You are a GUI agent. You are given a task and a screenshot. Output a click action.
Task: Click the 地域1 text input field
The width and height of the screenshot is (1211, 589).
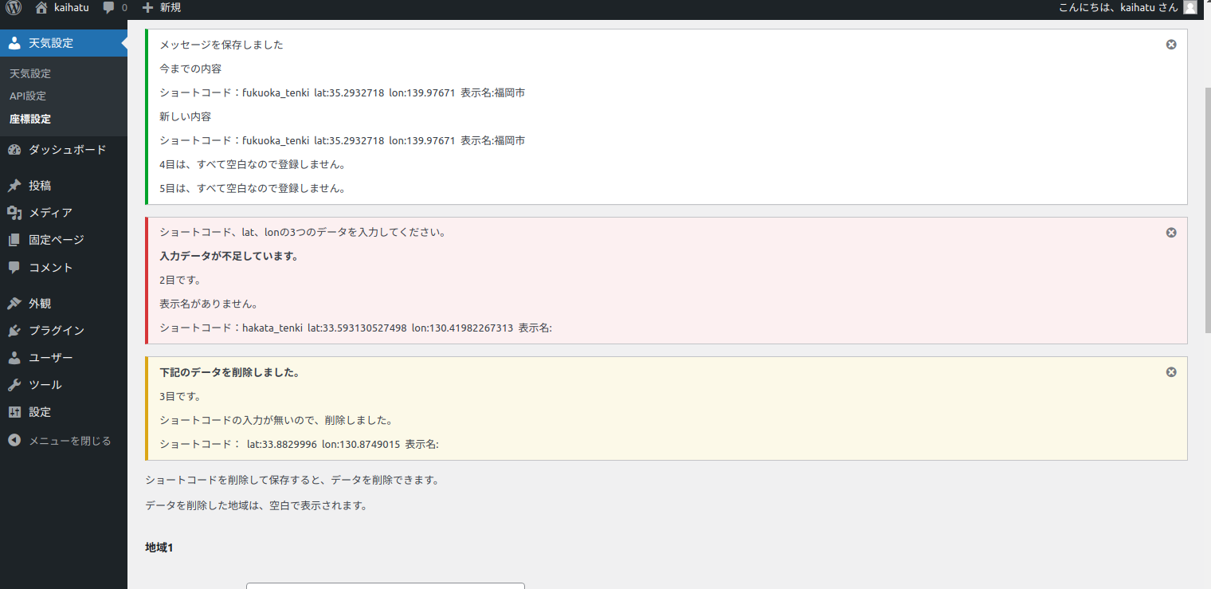click(385, 587)
